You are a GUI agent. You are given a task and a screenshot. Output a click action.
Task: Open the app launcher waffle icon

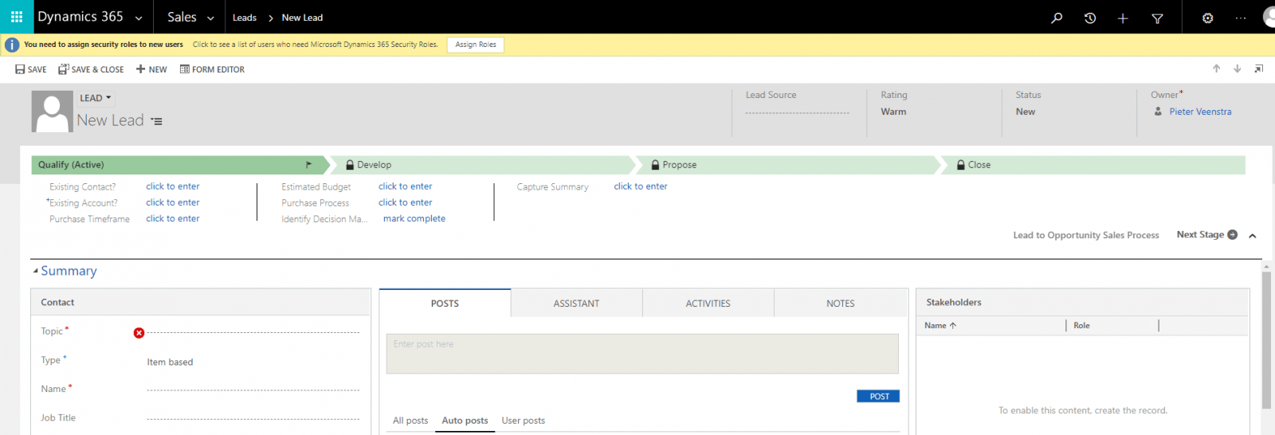click(x=17, y=17)
